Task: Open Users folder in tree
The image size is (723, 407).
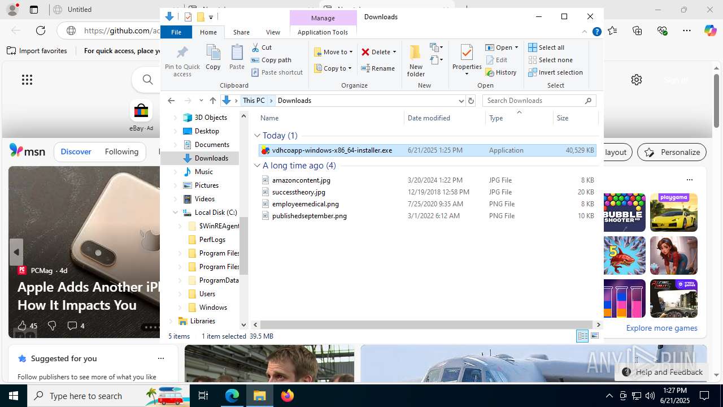Action: (x=207, y=294)
